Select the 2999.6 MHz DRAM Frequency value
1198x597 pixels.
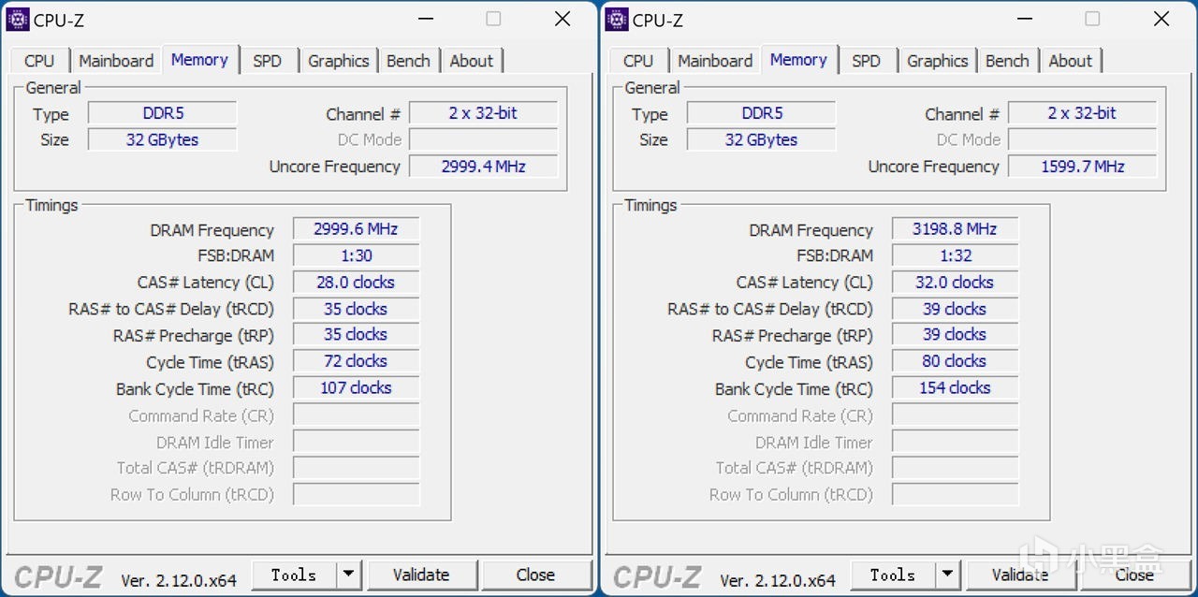click(x=356, y=229)
